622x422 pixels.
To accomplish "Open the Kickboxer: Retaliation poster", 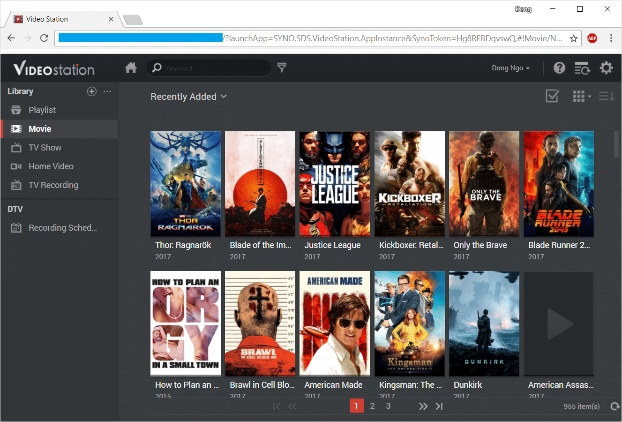I will (x=410, y=184).
